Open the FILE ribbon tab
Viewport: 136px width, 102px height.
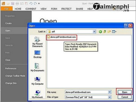7,9
